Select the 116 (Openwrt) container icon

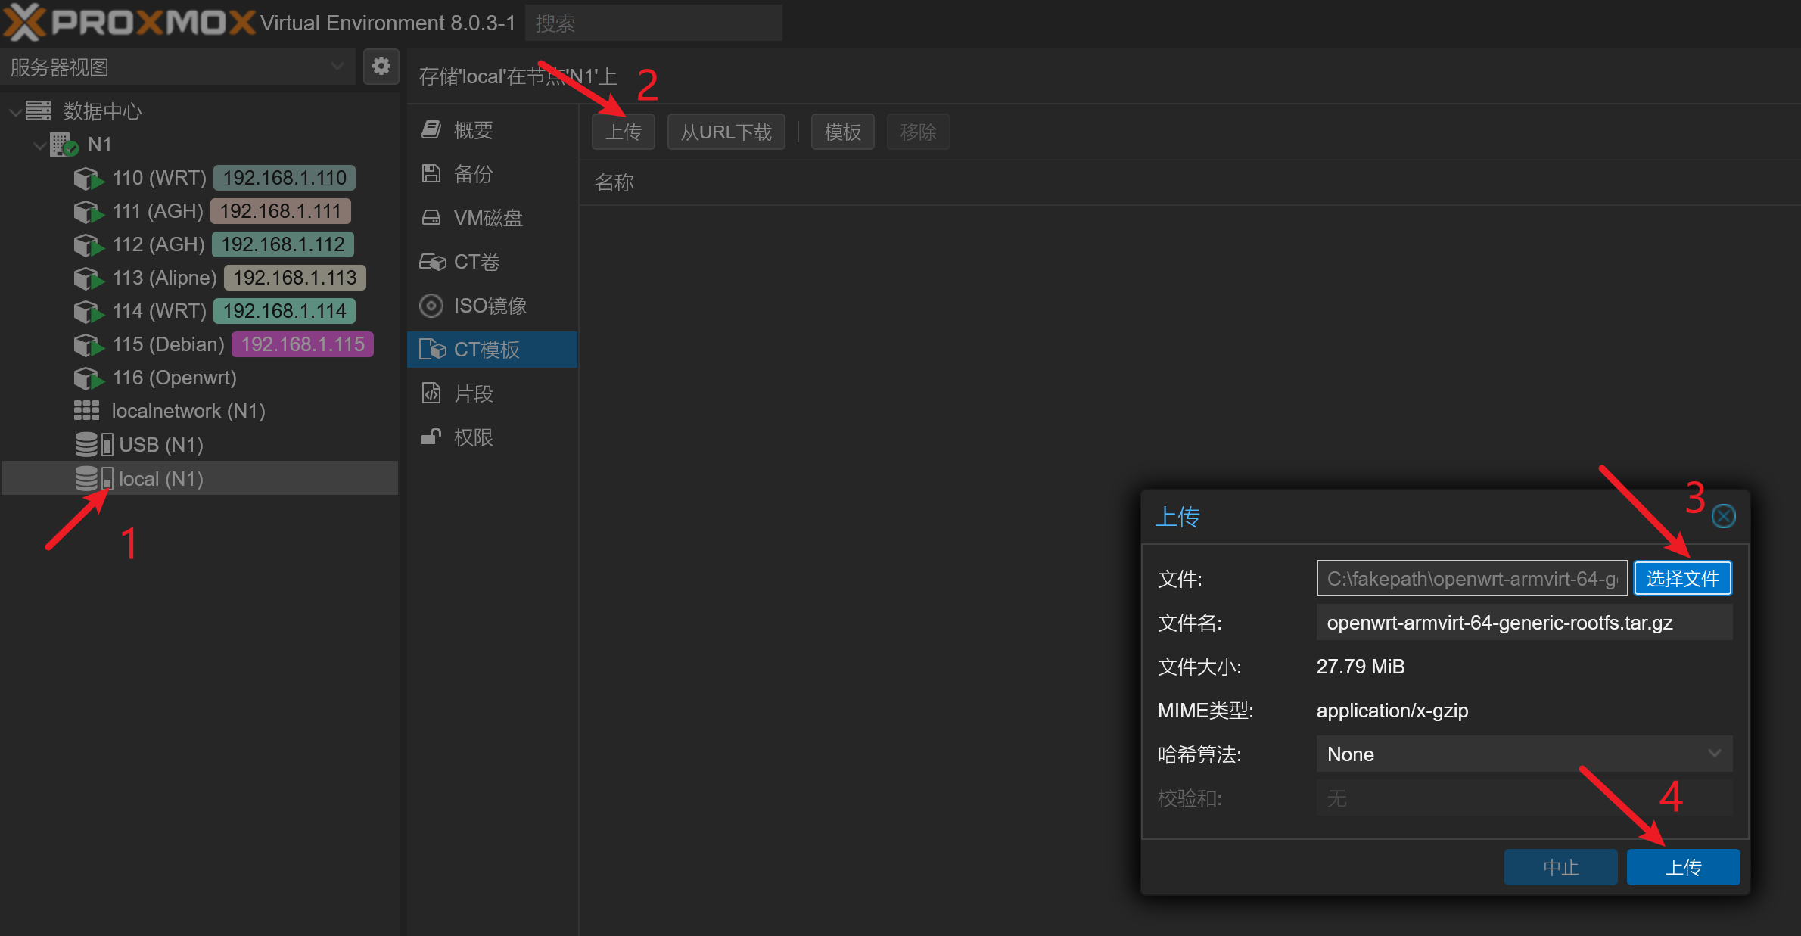88,378
